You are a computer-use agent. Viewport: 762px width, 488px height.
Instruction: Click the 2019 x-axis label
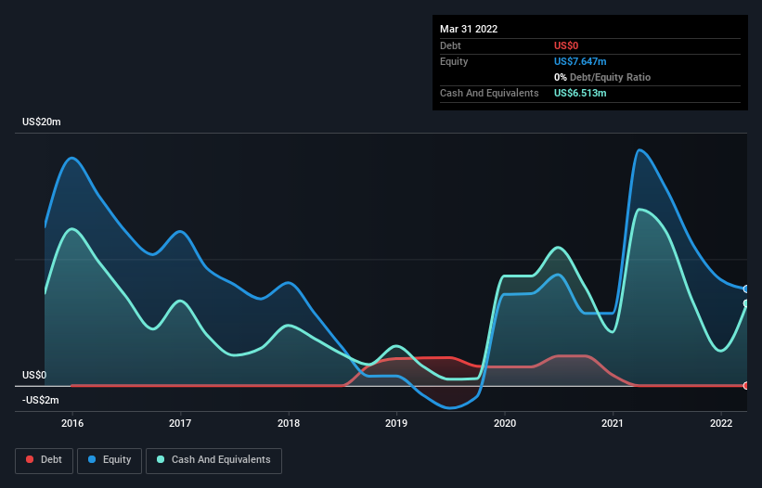tap(396, 423)
